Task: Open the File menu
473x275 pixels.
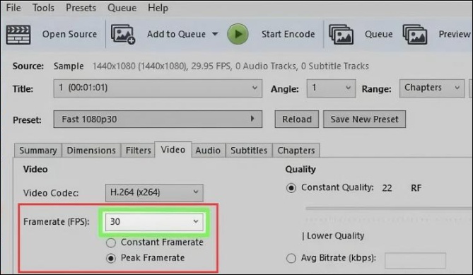Action: pos(13,8)
